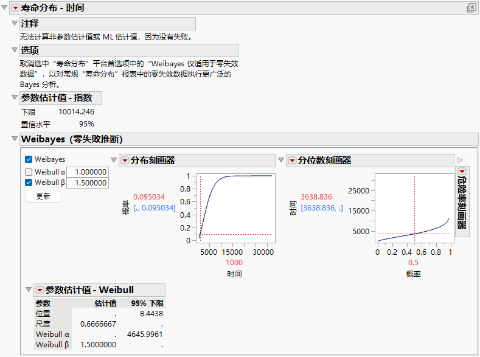Click the 参数估计值 - 指数 title

pyautogui.click(x=57, y=98)
